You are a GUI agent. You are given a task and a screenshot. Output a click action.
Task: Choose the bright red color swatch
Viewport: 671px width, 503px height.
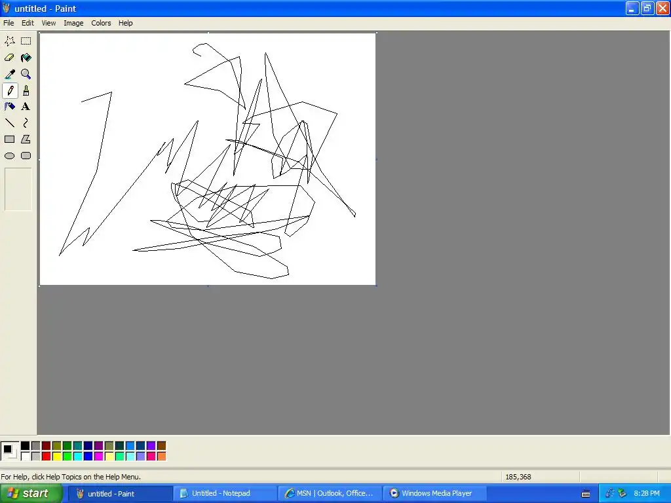coord(47,456)
